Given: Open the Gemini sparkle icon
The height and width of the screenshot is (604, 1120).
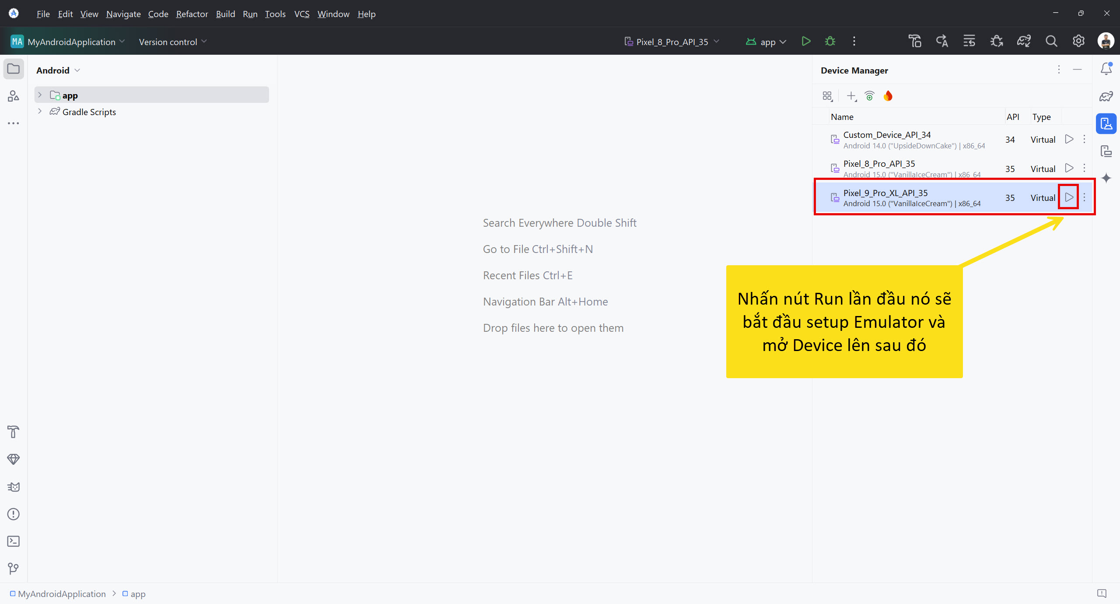Looking at the screenshot, I should point(1106,178).
